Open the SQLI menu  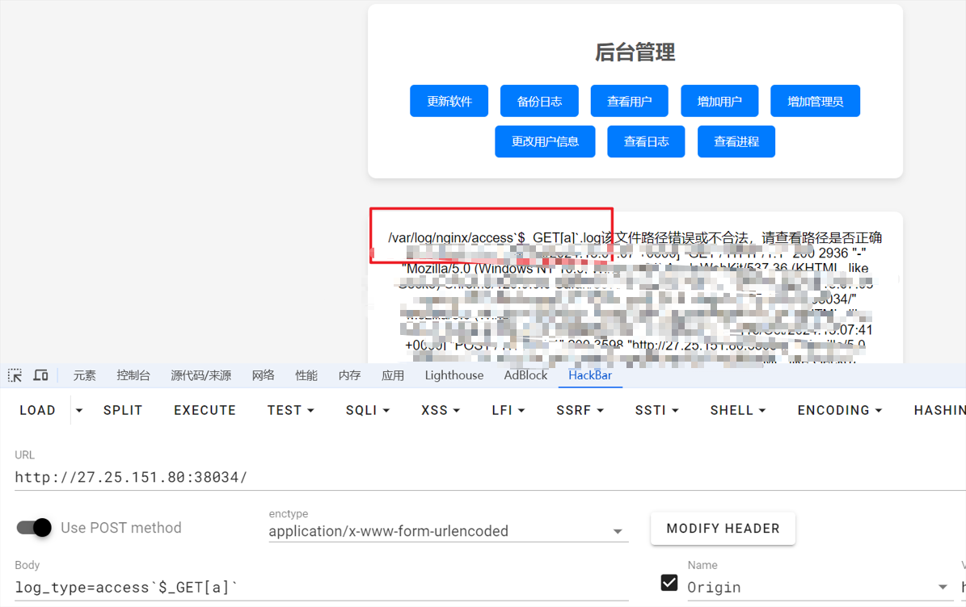click(x=367, y=410)
